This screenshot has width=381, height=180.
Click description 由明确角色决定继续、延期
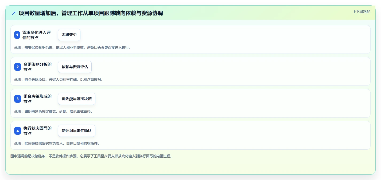[53, 111]
